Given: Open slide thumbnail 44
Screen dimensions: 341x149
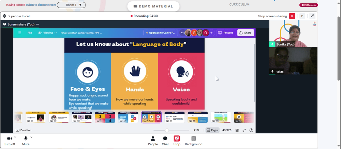Looking at the screenshot, I should point(174,117).
